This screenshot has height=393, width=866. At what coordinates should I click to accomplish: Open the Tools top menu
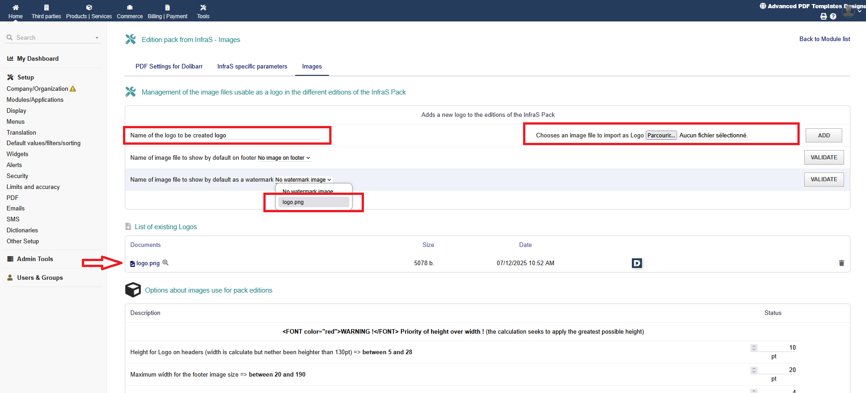tap(203, 11)
